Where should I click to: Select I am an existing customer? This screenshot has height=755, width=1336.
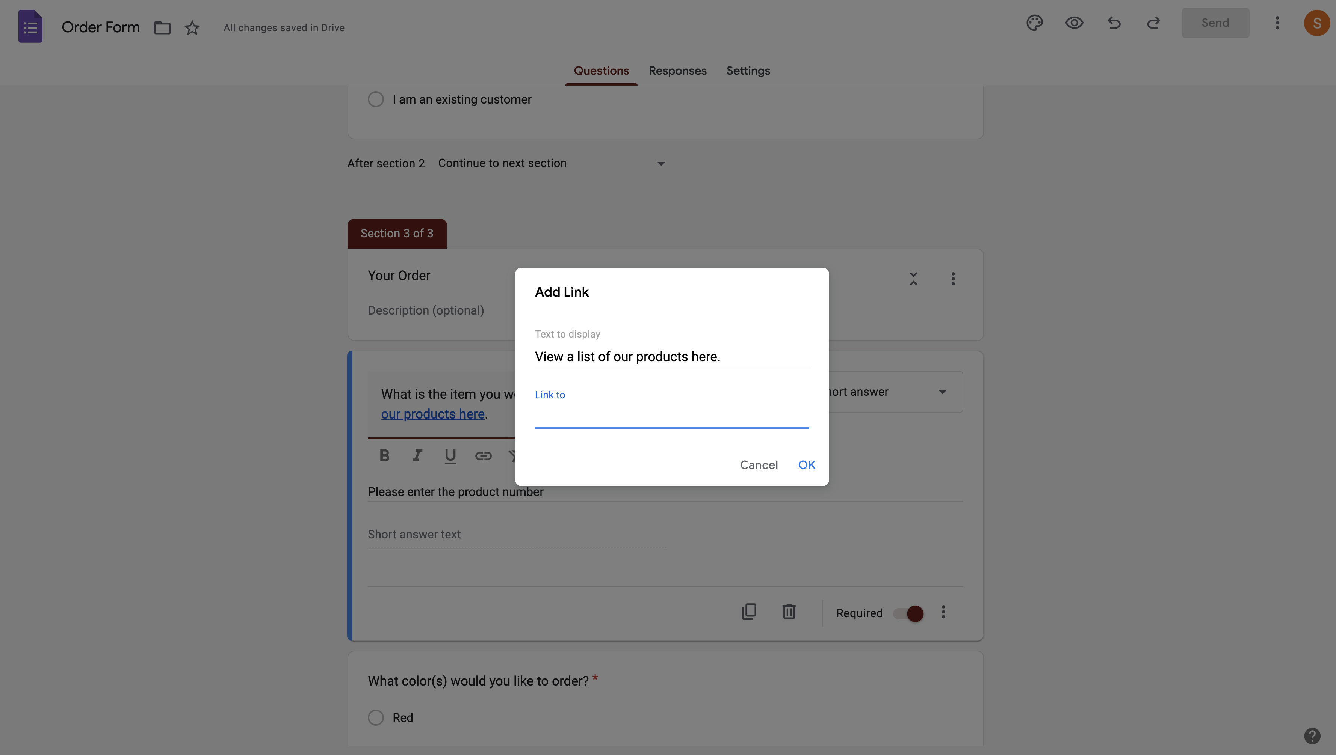point(376,99)
